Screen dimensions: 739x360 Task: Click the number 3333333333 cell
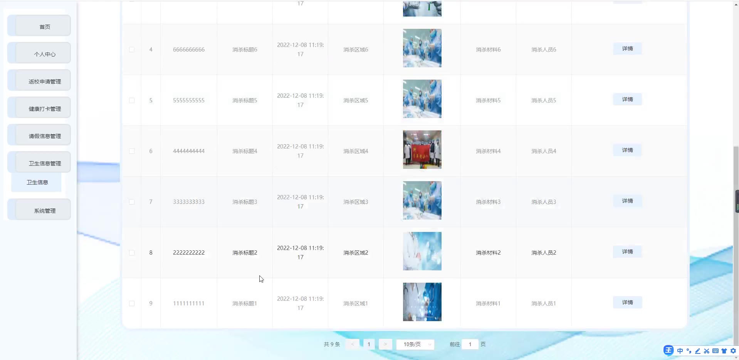pos(189,202)
